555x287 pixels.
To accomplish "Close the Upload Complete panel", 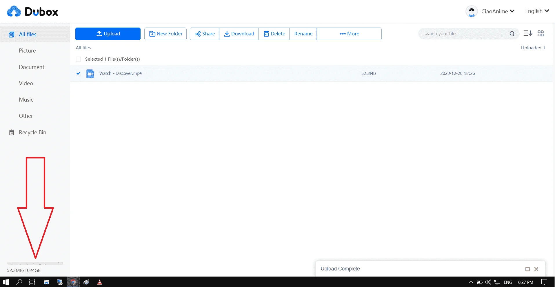I will 536,269.
